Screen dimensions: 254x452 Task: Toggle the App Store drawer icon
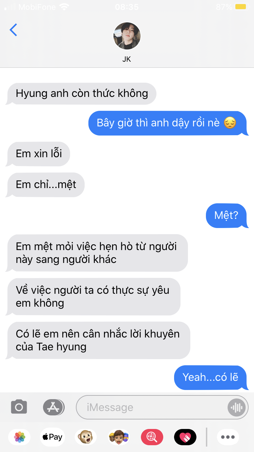(x=54, y=407)
